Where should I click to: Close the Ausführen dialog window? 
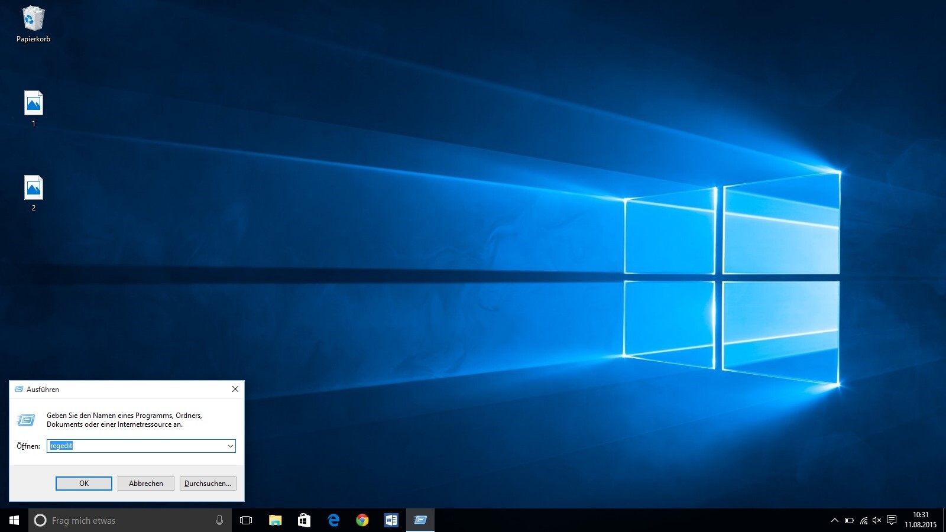pyautogui.click(x=235, y=389)
